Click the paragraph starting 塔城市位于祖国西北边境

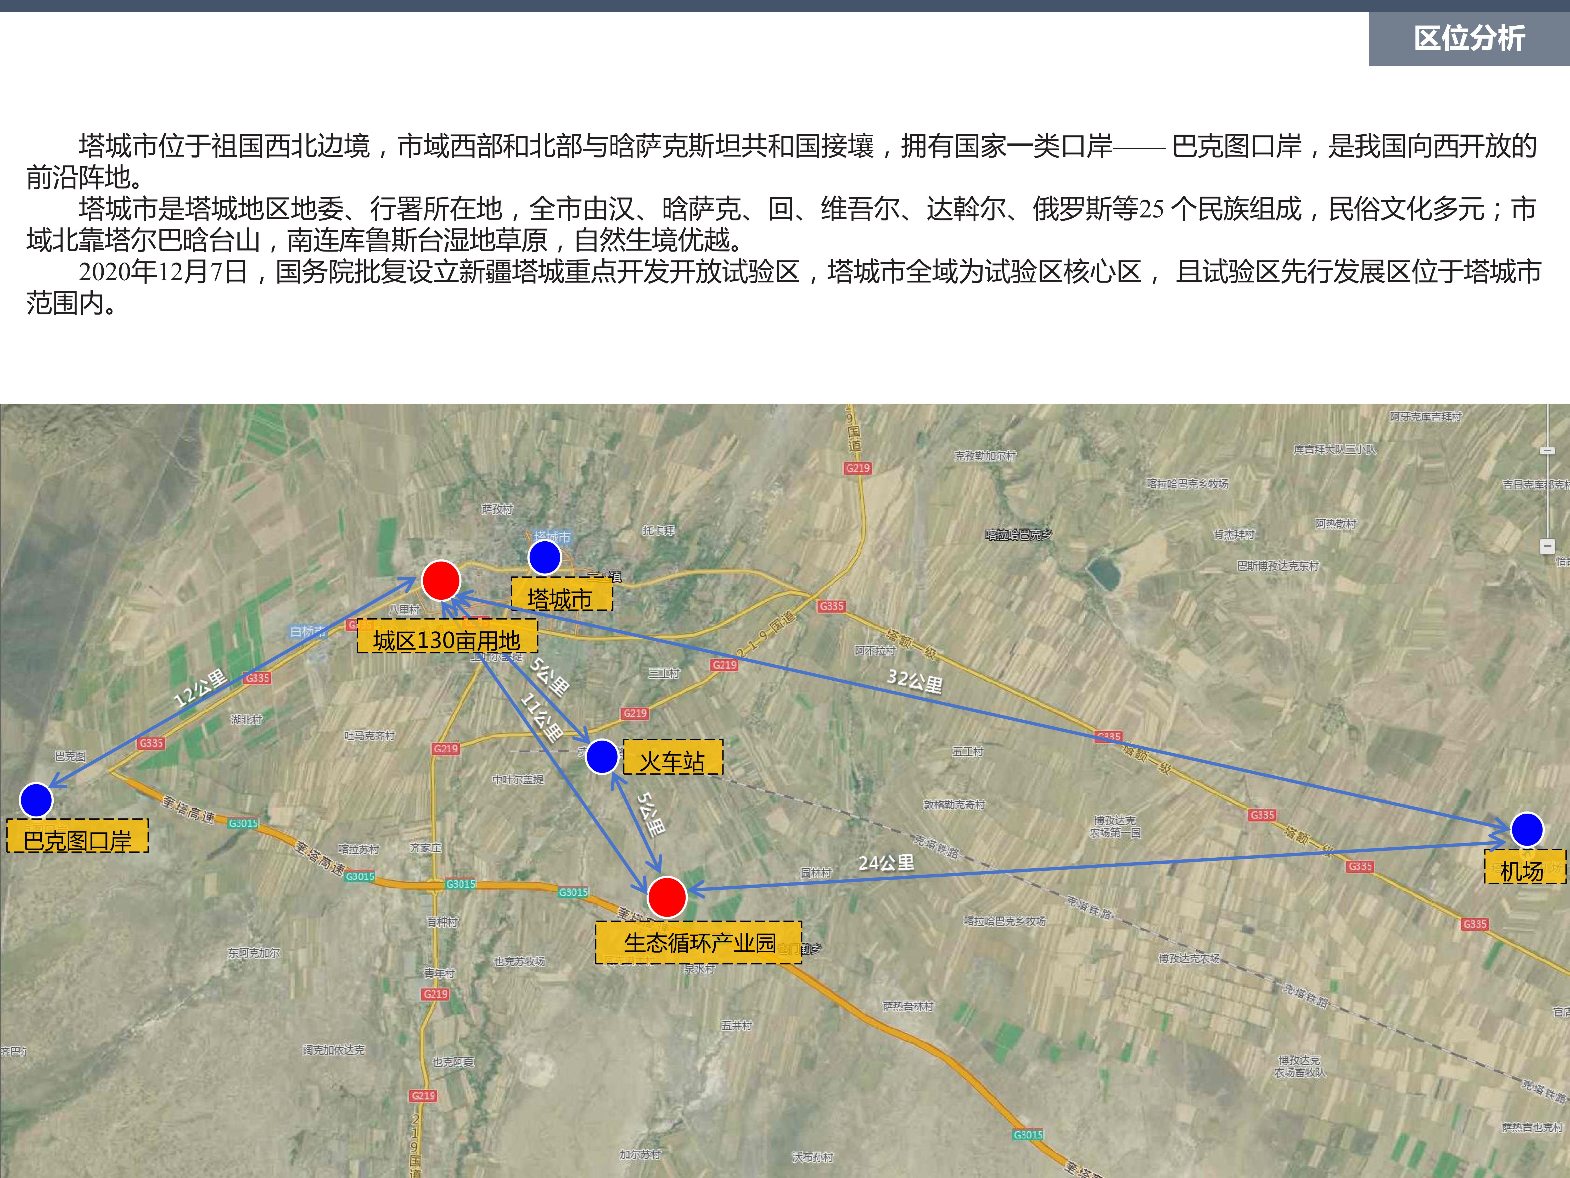(781, 161)
